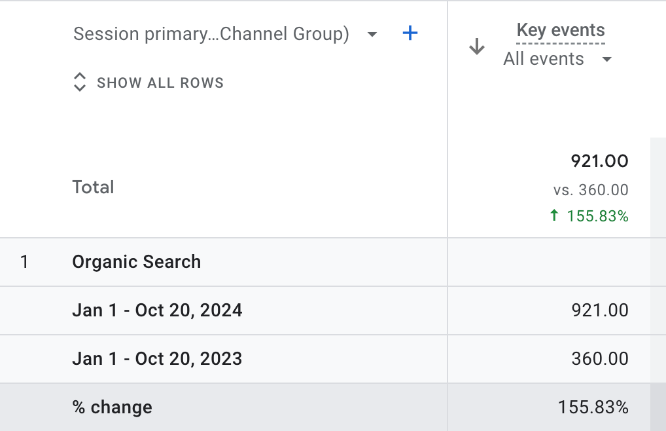The width and height of the screenshot is (666, 431).
Task: Click the green 155.83% increase indicator
Action: (x=589, y=216)
